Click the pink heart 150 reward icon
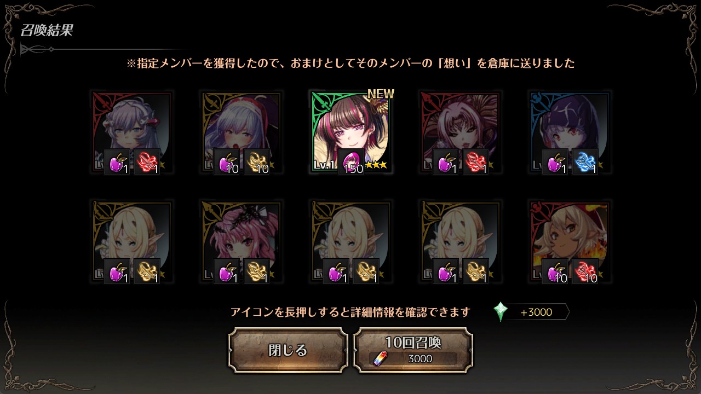Screen dimensions: 701x394 pyautogui.click(x=351, y=162)
